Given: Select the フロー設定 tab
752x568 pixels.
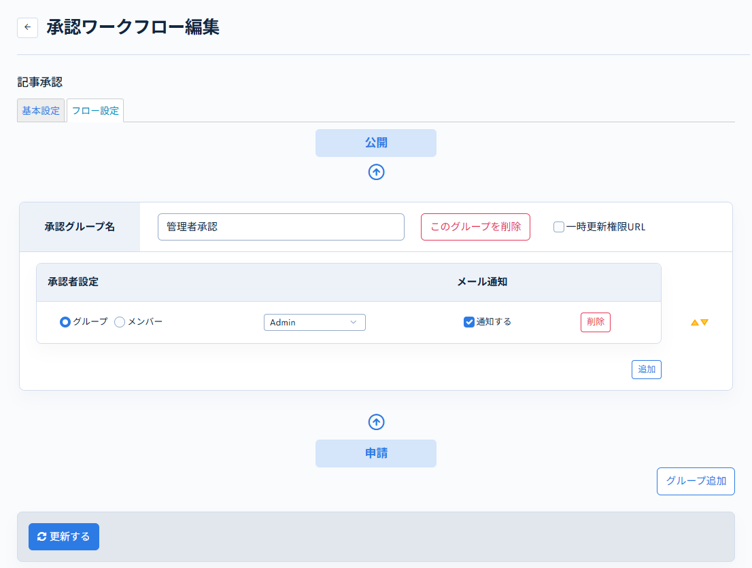Looking at the screenshot, I should [x=95, y=110].
